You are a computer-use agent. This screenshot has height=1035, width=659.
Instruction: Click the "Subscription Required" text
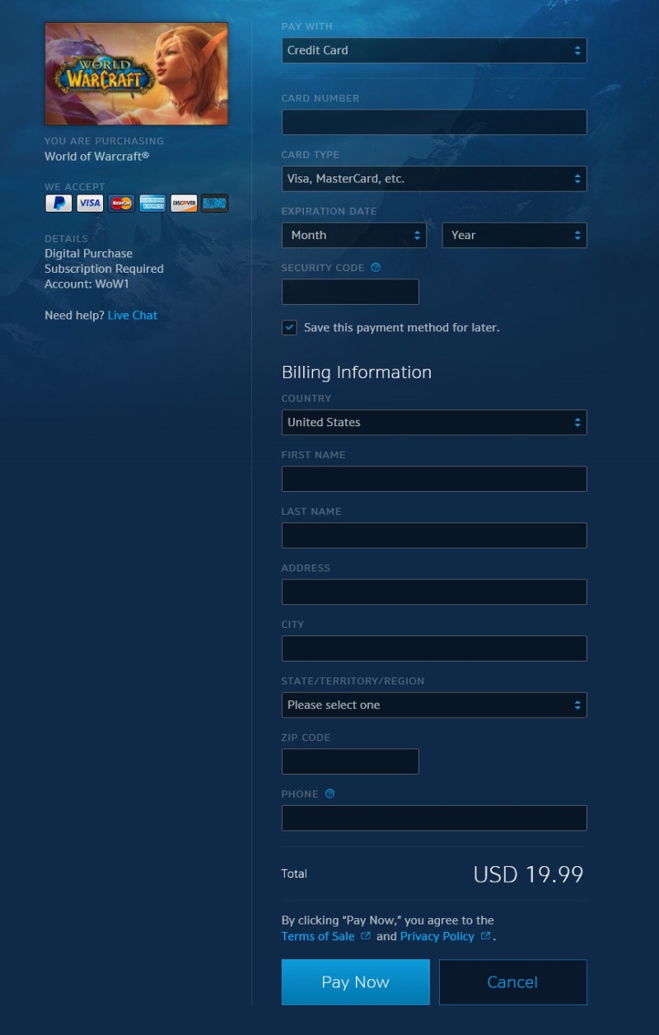pos(104,269)
